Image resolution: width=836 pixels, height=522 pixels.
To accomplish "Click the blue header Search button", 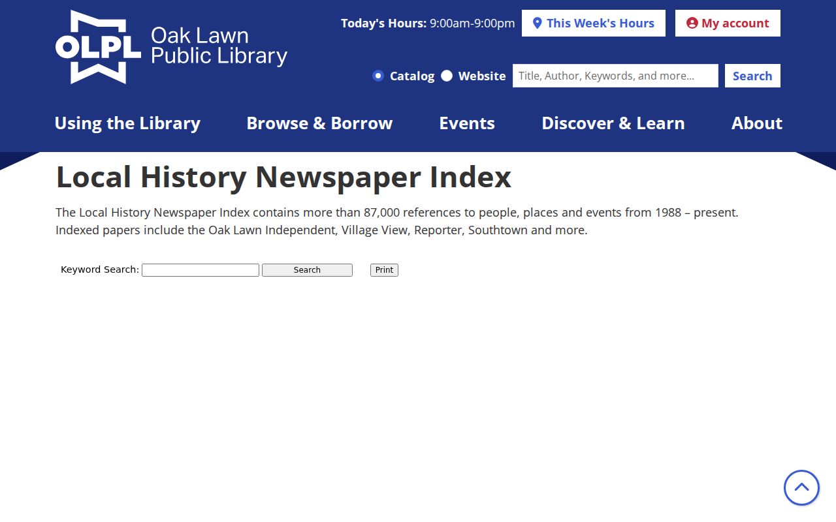I will [x=752, y=76].
